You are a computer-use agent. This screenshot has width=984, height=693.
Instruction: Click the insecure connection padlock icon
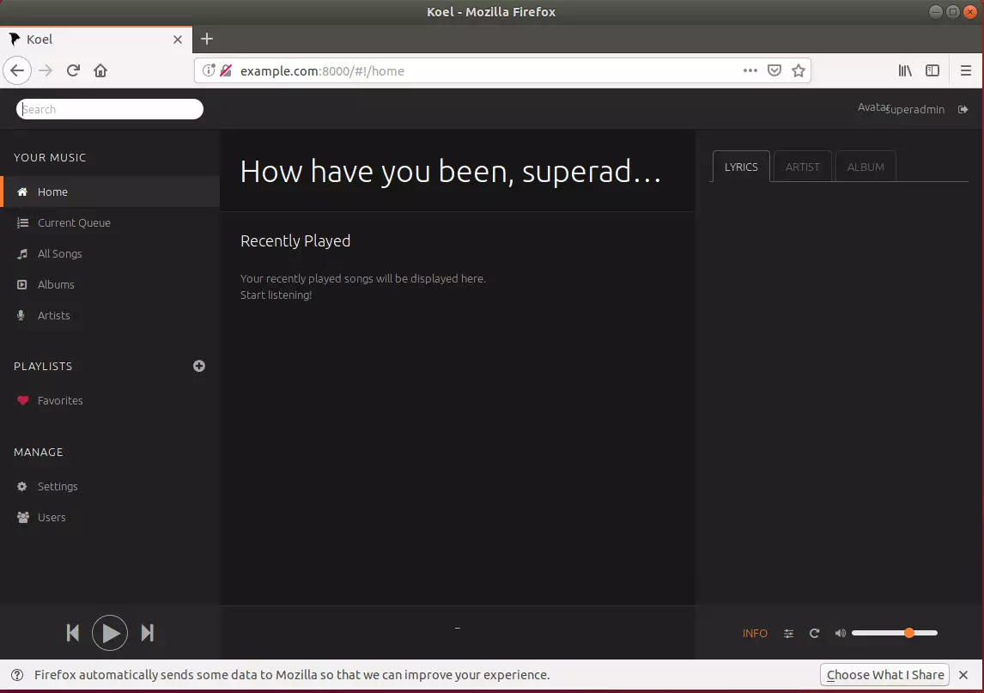coord(226,70)
